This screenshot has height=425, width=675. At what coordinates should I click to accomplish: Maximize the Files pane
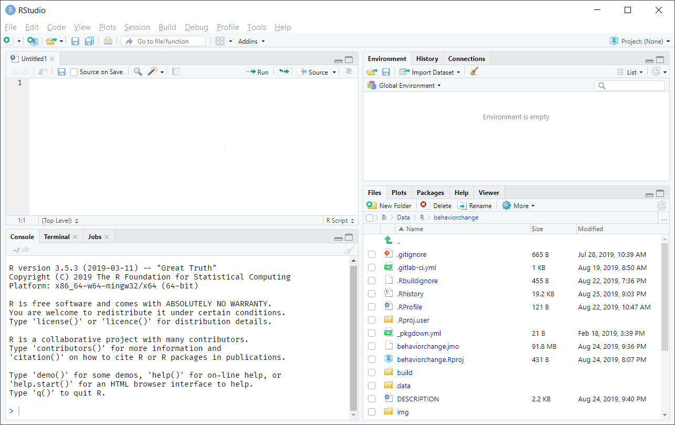[x=660, y=194]
